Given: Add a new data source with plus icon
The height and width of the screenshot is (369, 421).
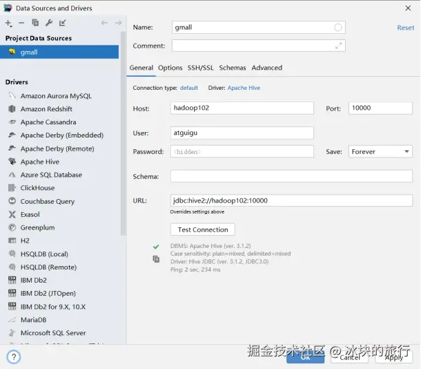Looking at the screenshot, I should (8, 23).
